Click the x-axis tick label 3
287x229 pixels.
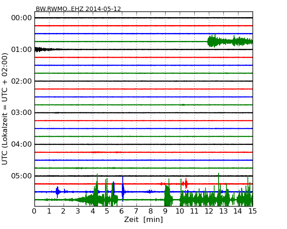click(x=78, y=211)
